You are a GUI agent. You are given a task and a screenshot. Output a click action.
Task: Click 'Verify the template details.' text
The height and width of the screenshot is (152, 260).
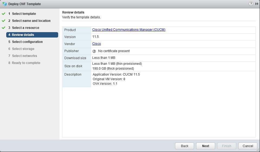tap(81, 17)
